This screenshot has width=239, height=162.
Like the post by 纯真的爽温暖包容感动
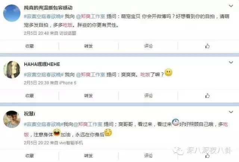pos(207,46)
